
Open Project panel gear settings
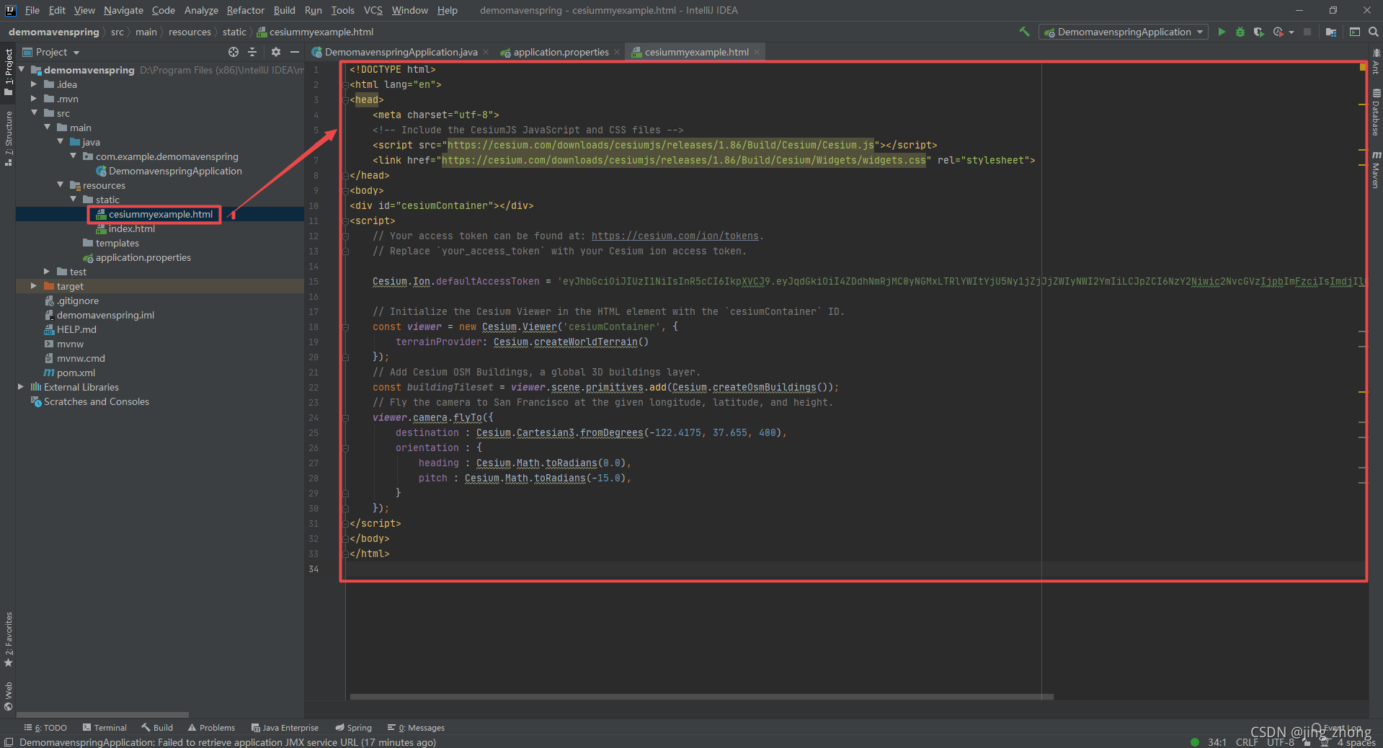tap(276, 52)
